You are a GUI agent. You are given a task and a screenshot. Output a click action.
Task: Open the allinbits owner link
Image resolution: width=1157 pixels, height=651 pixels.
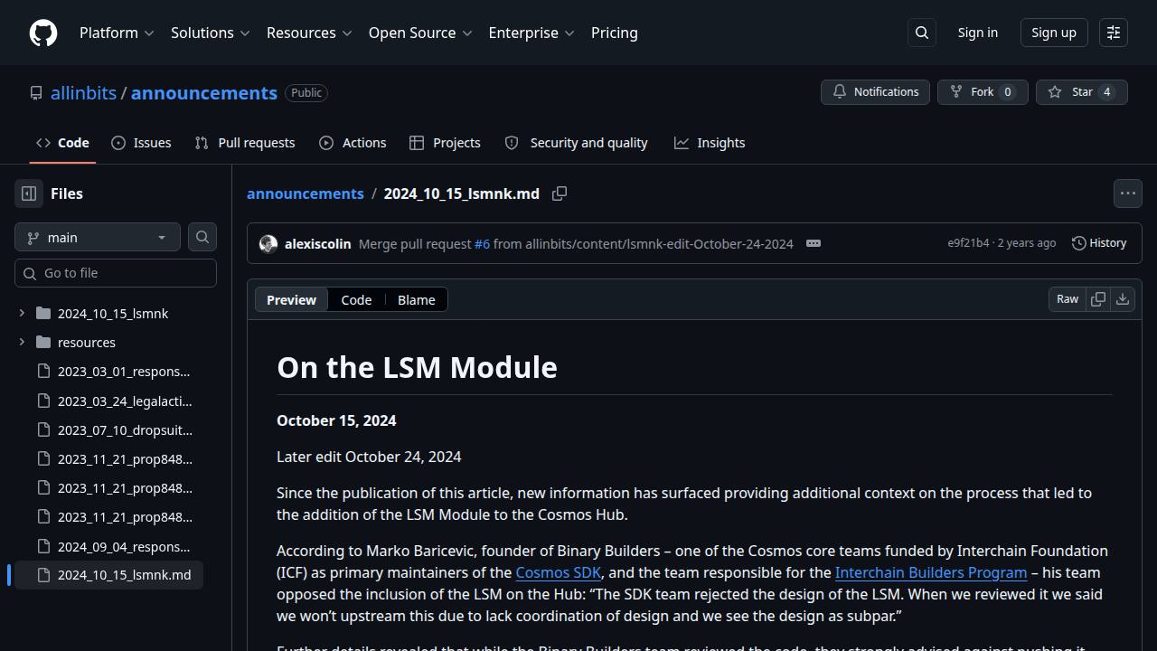83,93
